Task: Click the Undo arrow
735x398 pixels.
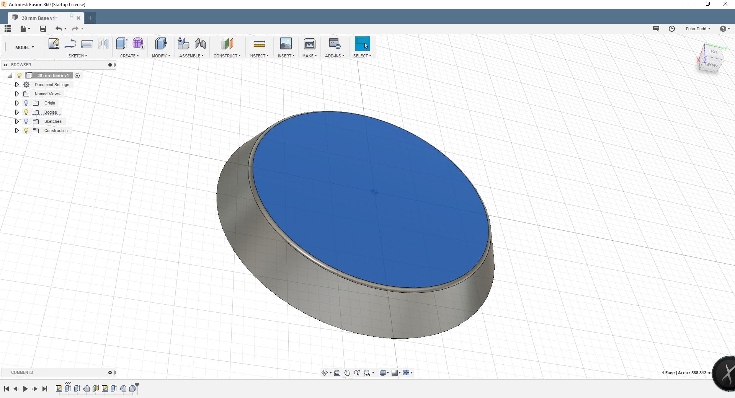Action: (59, 29)
